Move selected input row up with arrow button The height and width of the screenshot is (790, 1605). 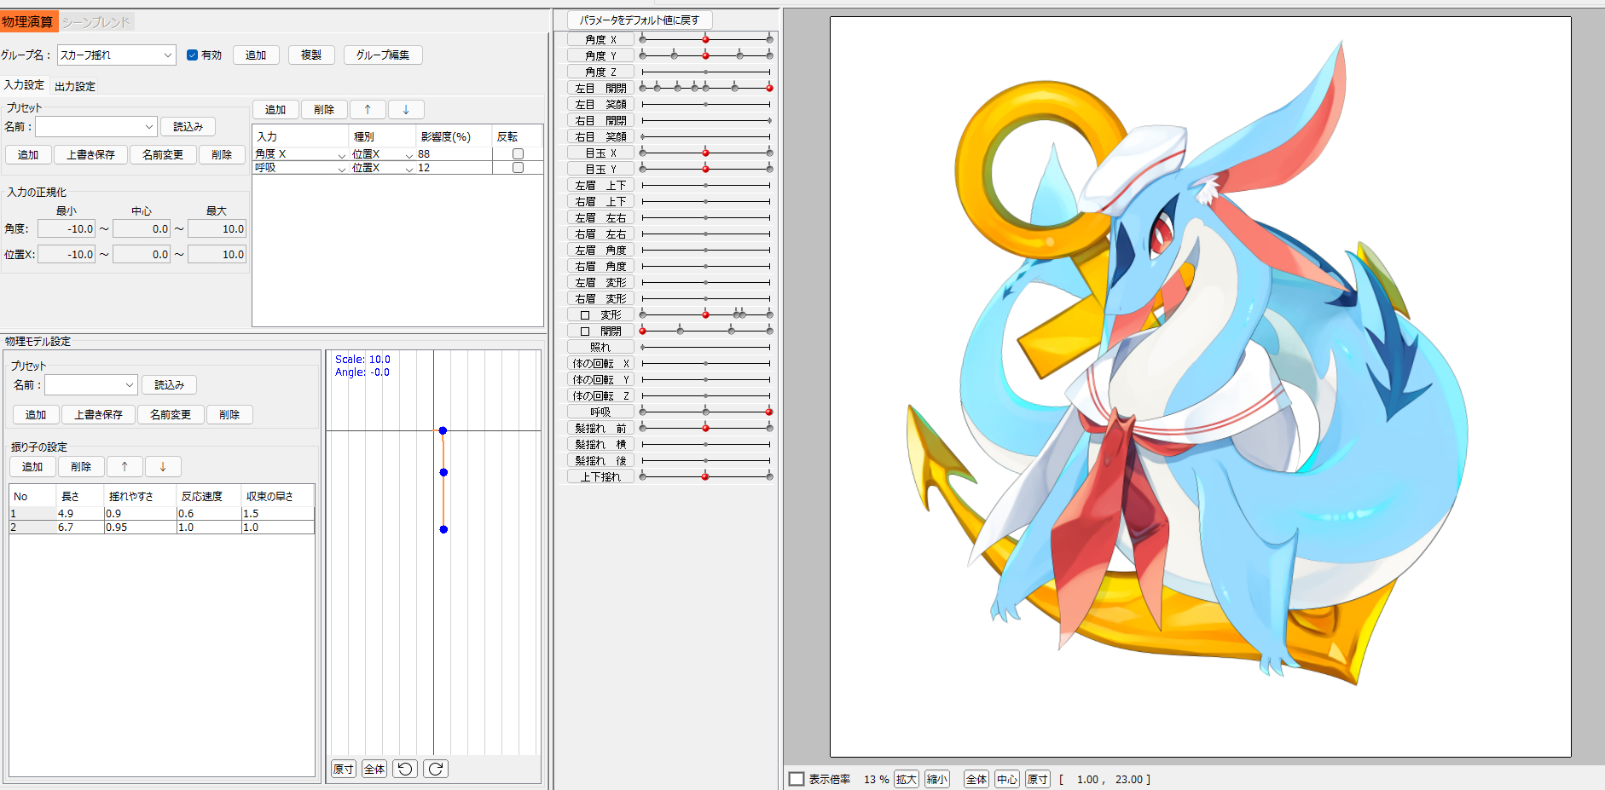click(x=368, y=110)
